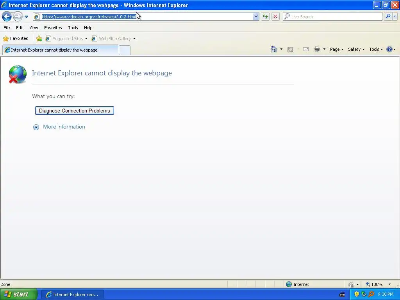Click the 9:30 PM clock
This screenshot has width=400, height=300.
click(x=386, y=295)
